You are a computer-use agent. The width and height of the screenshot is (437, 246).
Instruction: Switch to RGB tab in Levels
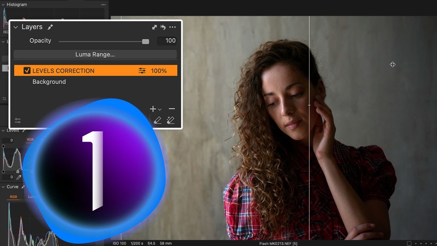click(x=30, y=140)
